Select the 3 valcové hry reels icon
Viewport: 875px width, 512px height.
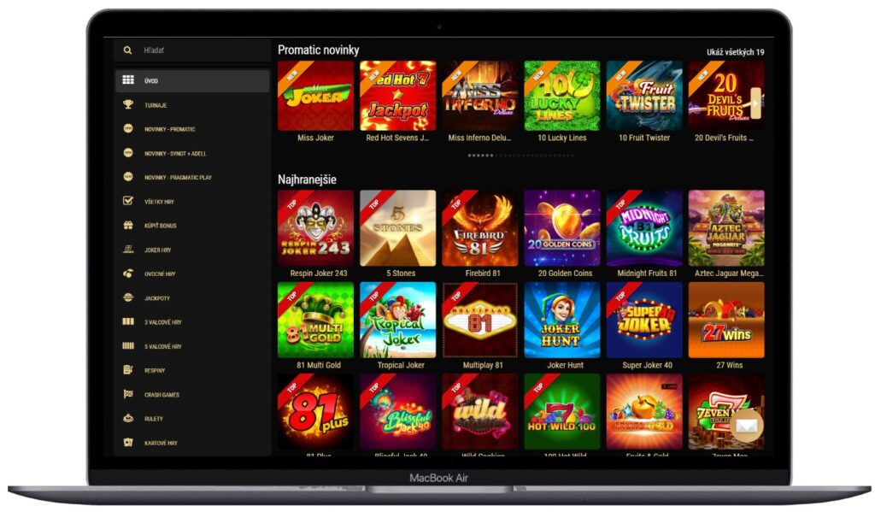click(128, 321)
